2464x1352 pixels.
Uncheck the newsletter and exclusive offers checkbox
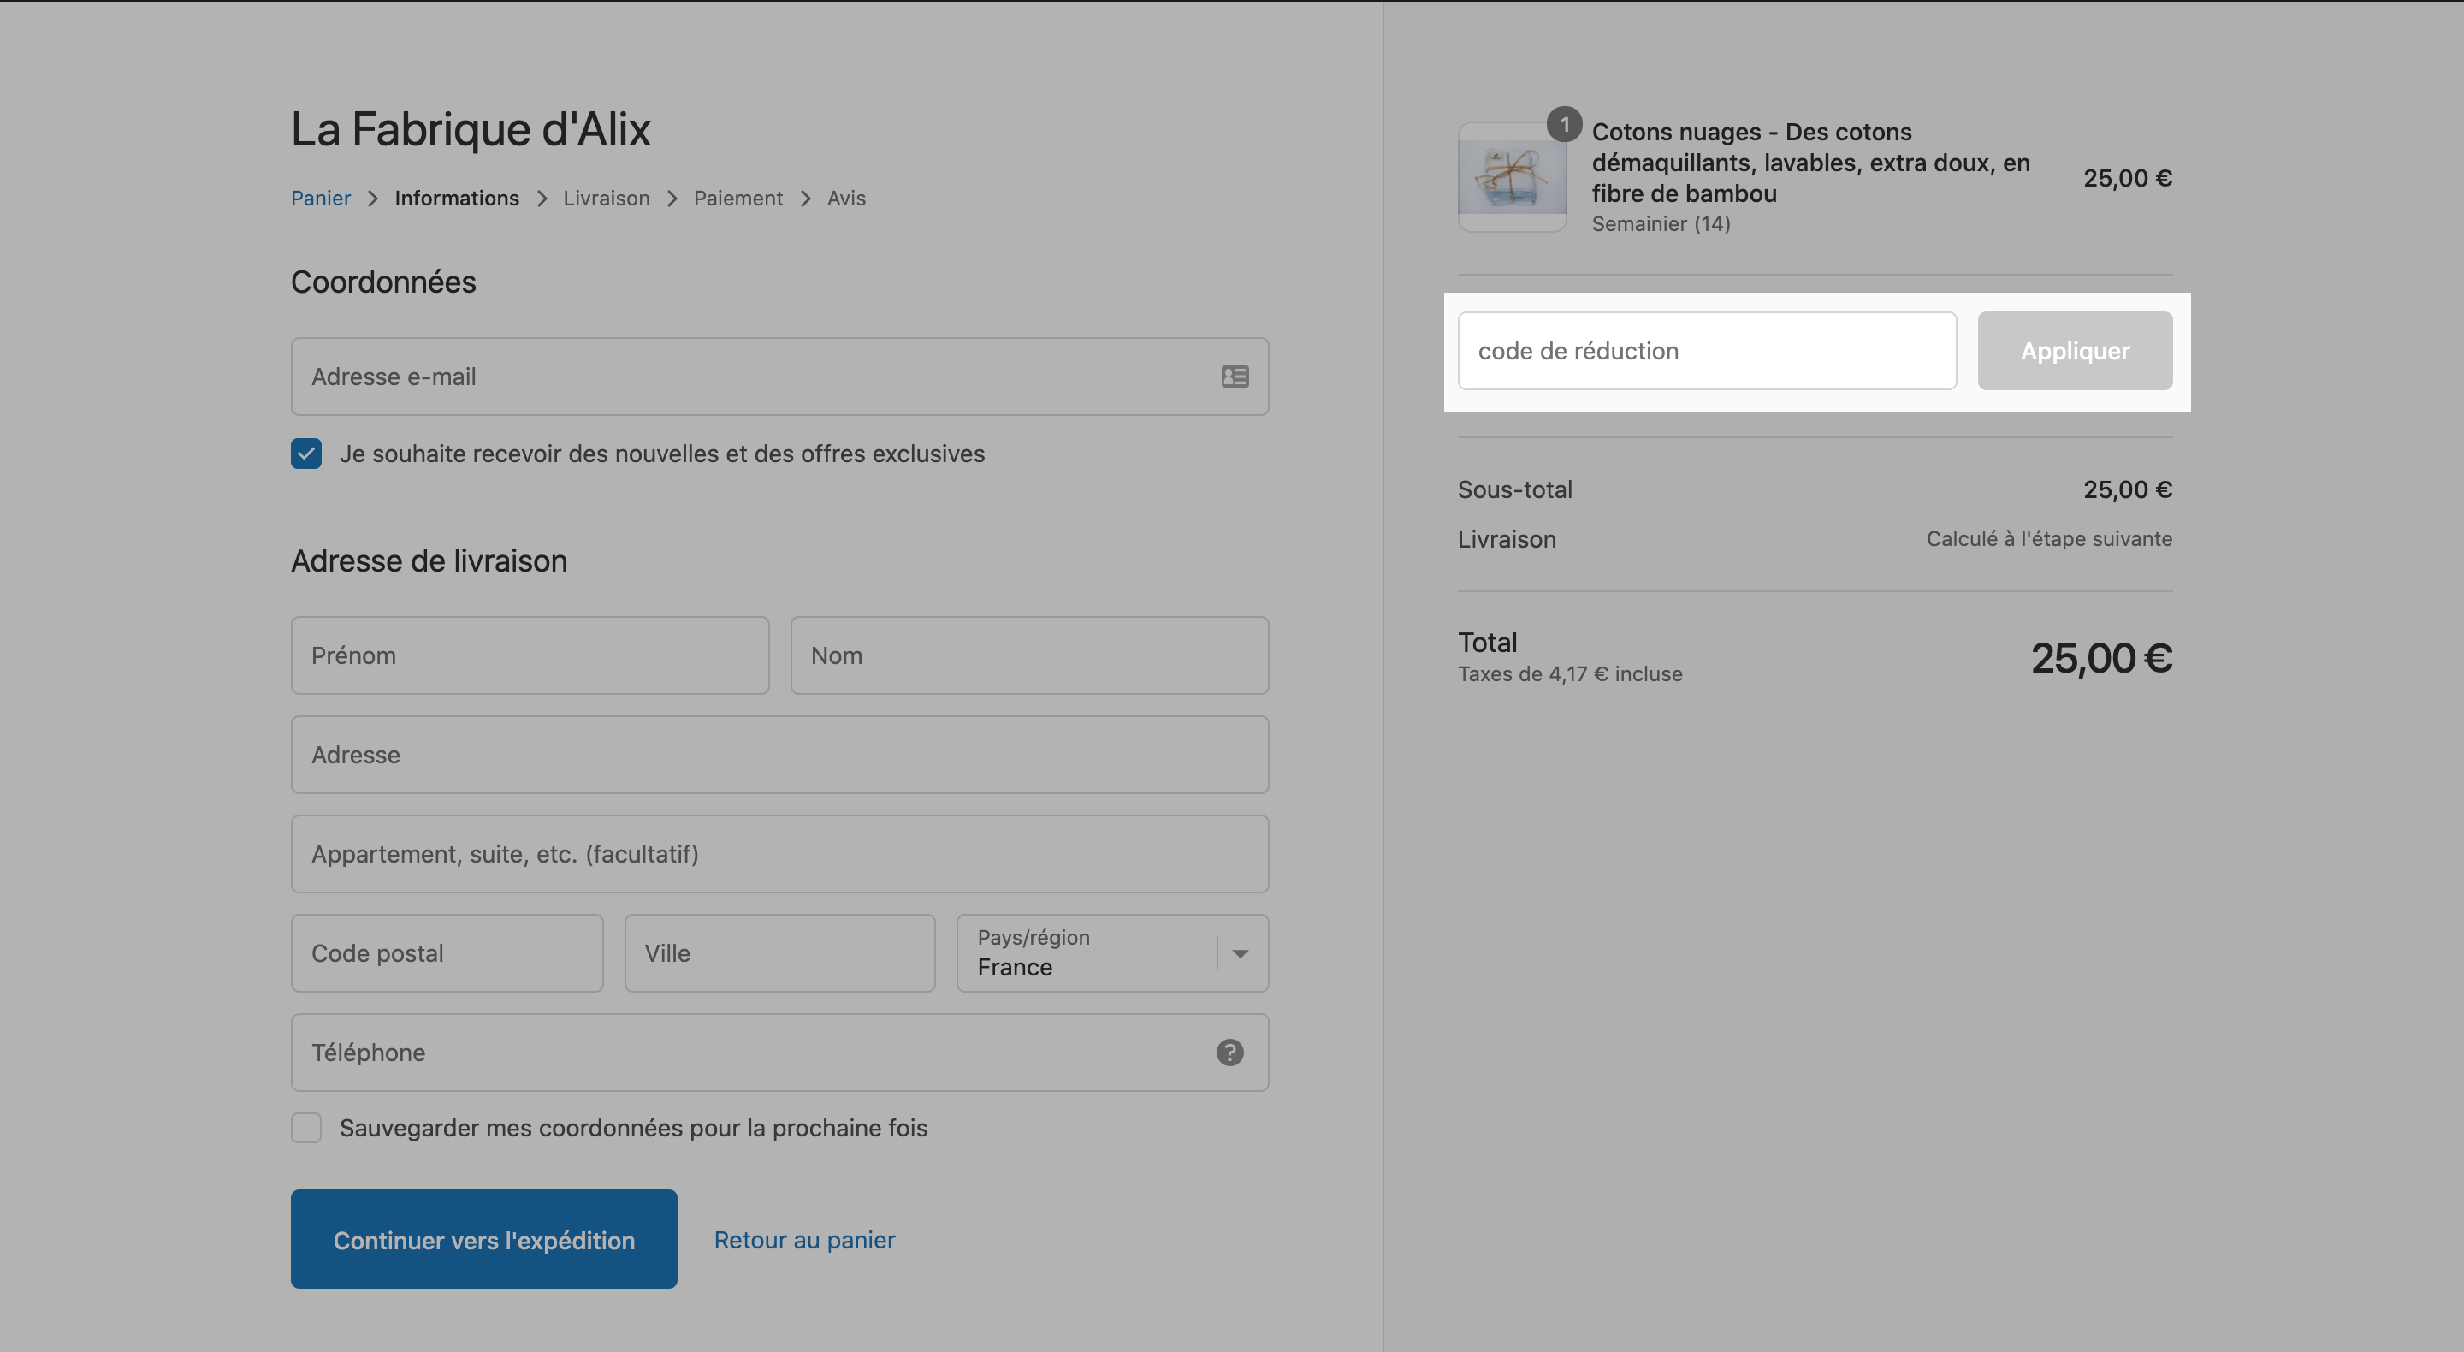[x=306, y=454]
